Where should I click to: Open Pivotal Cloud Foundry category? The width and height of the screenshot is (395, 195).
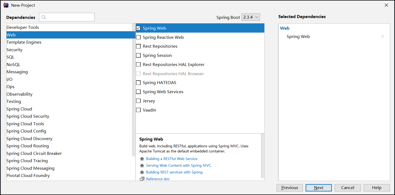[69, 176]
